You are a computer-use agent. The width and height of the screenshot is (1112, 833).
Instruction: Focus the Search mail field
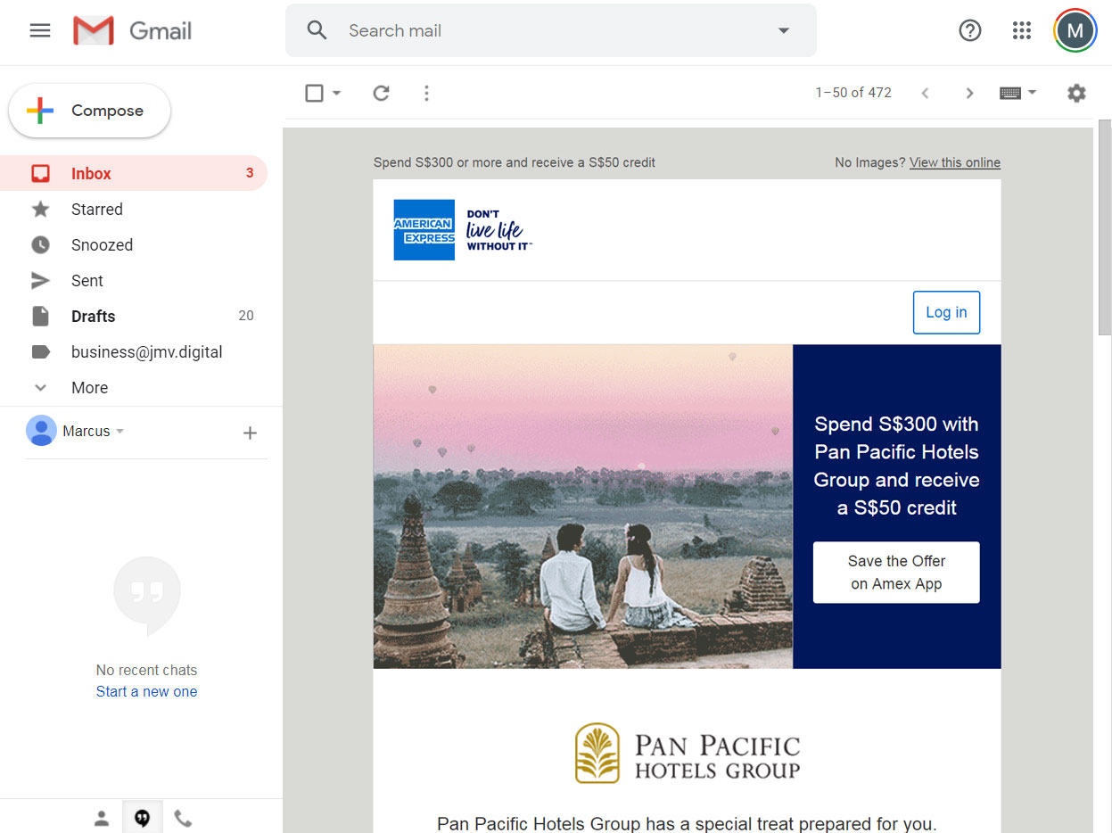click(x=550, y=30)
